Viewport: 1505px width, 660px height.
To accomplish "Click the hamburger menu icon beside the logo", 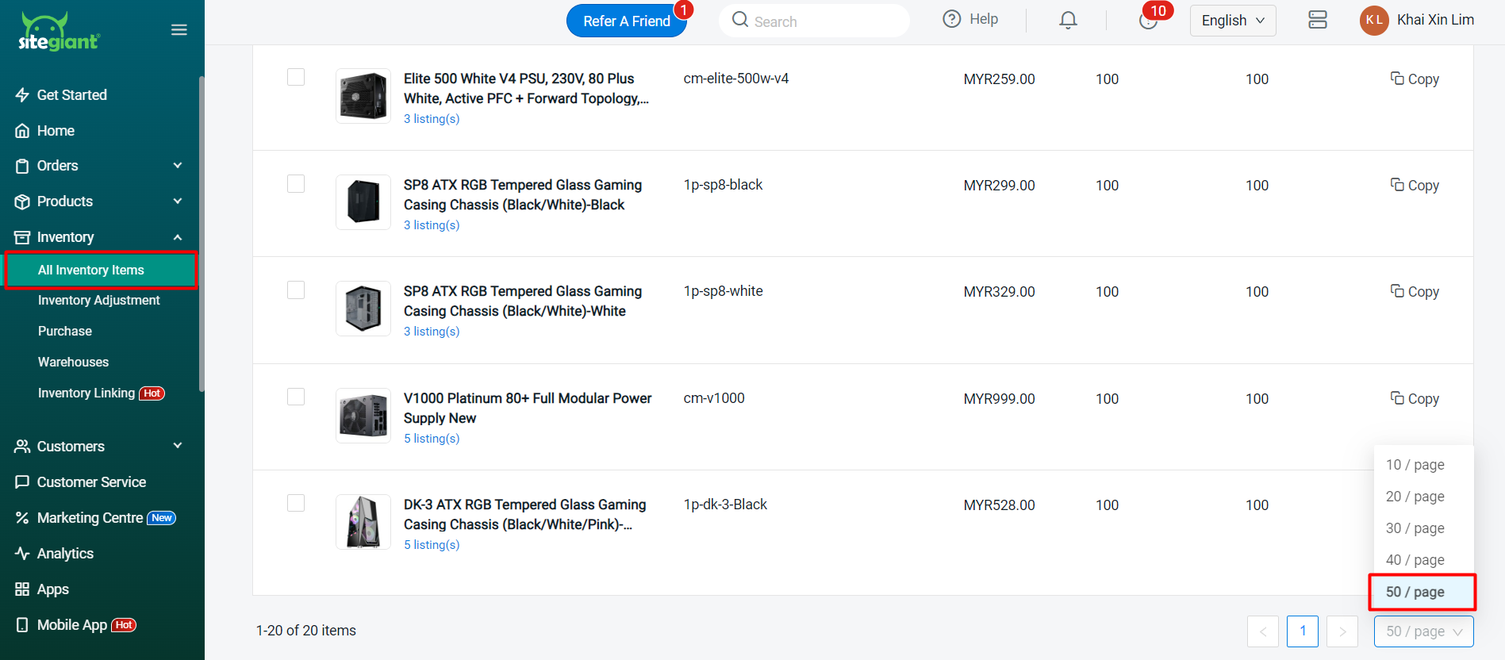I will pyautogui.click(x=179, y=30).
